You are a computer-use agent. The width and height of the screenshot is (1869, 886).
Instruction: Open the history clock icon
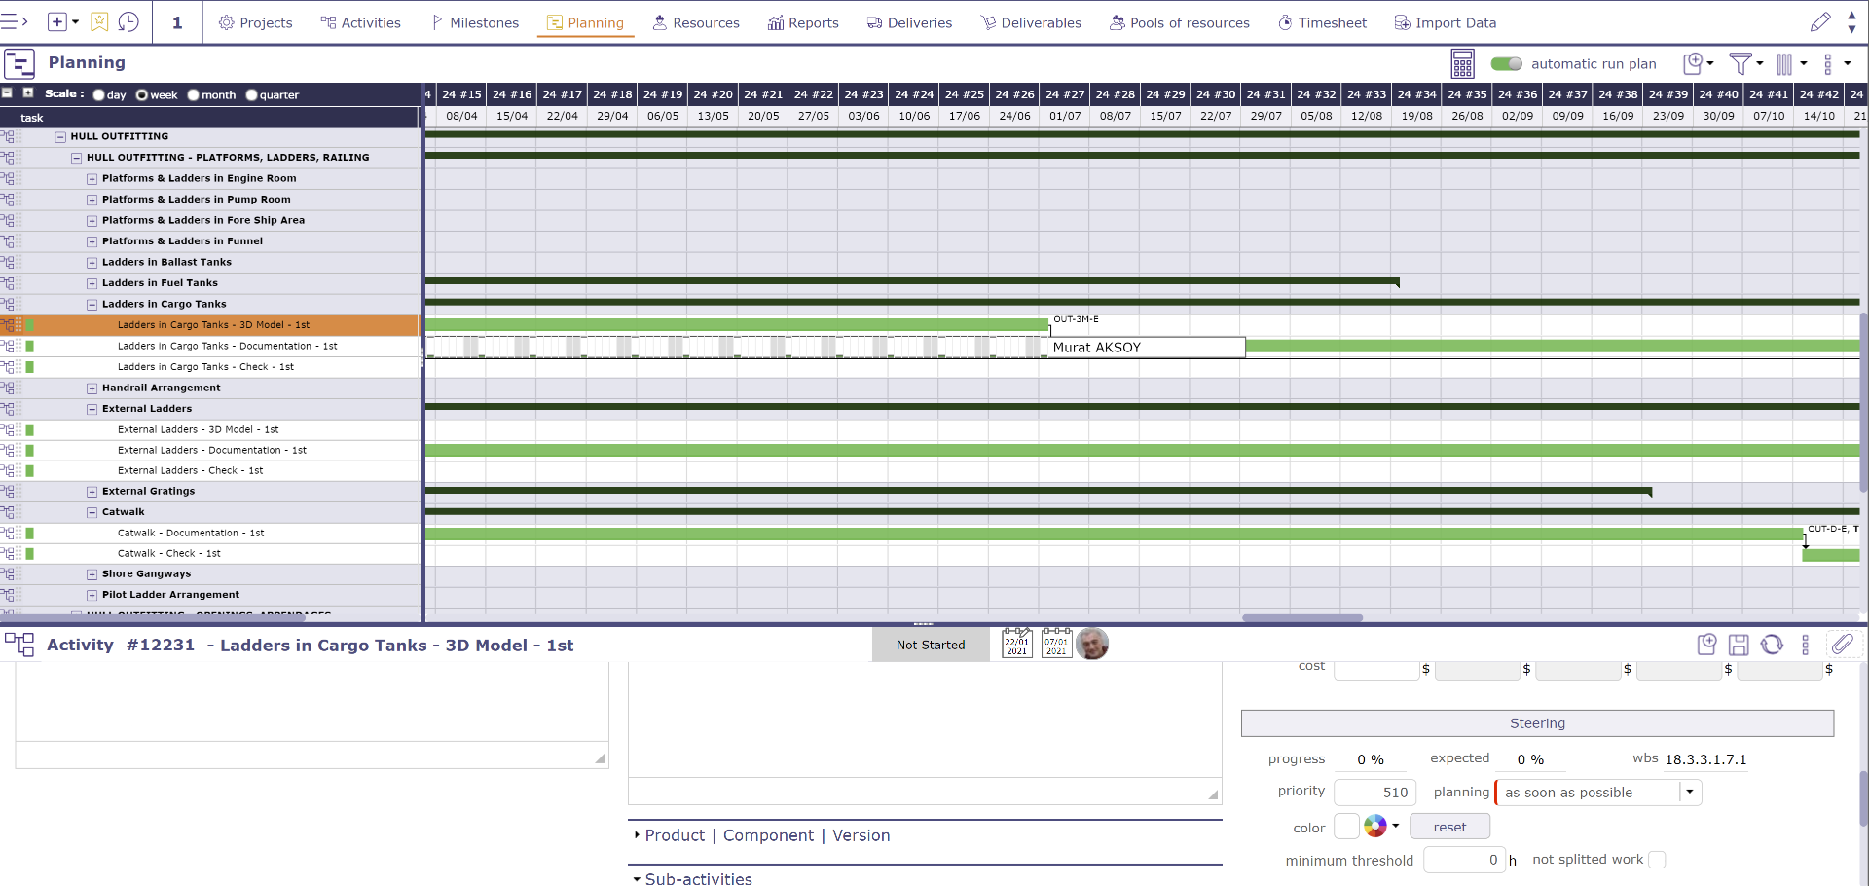[128, 22]
